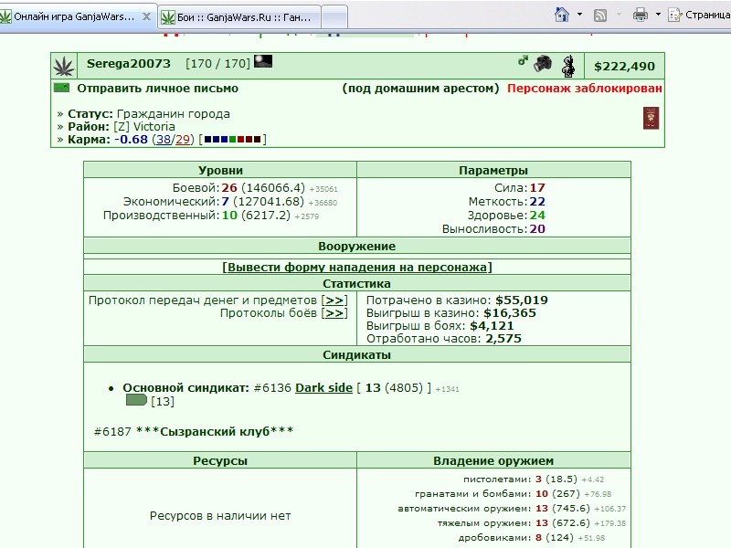Viewport: 731px width, 548px height.
Task: Open the Вывести форму нападения на персонажа link
Action: 357,267
